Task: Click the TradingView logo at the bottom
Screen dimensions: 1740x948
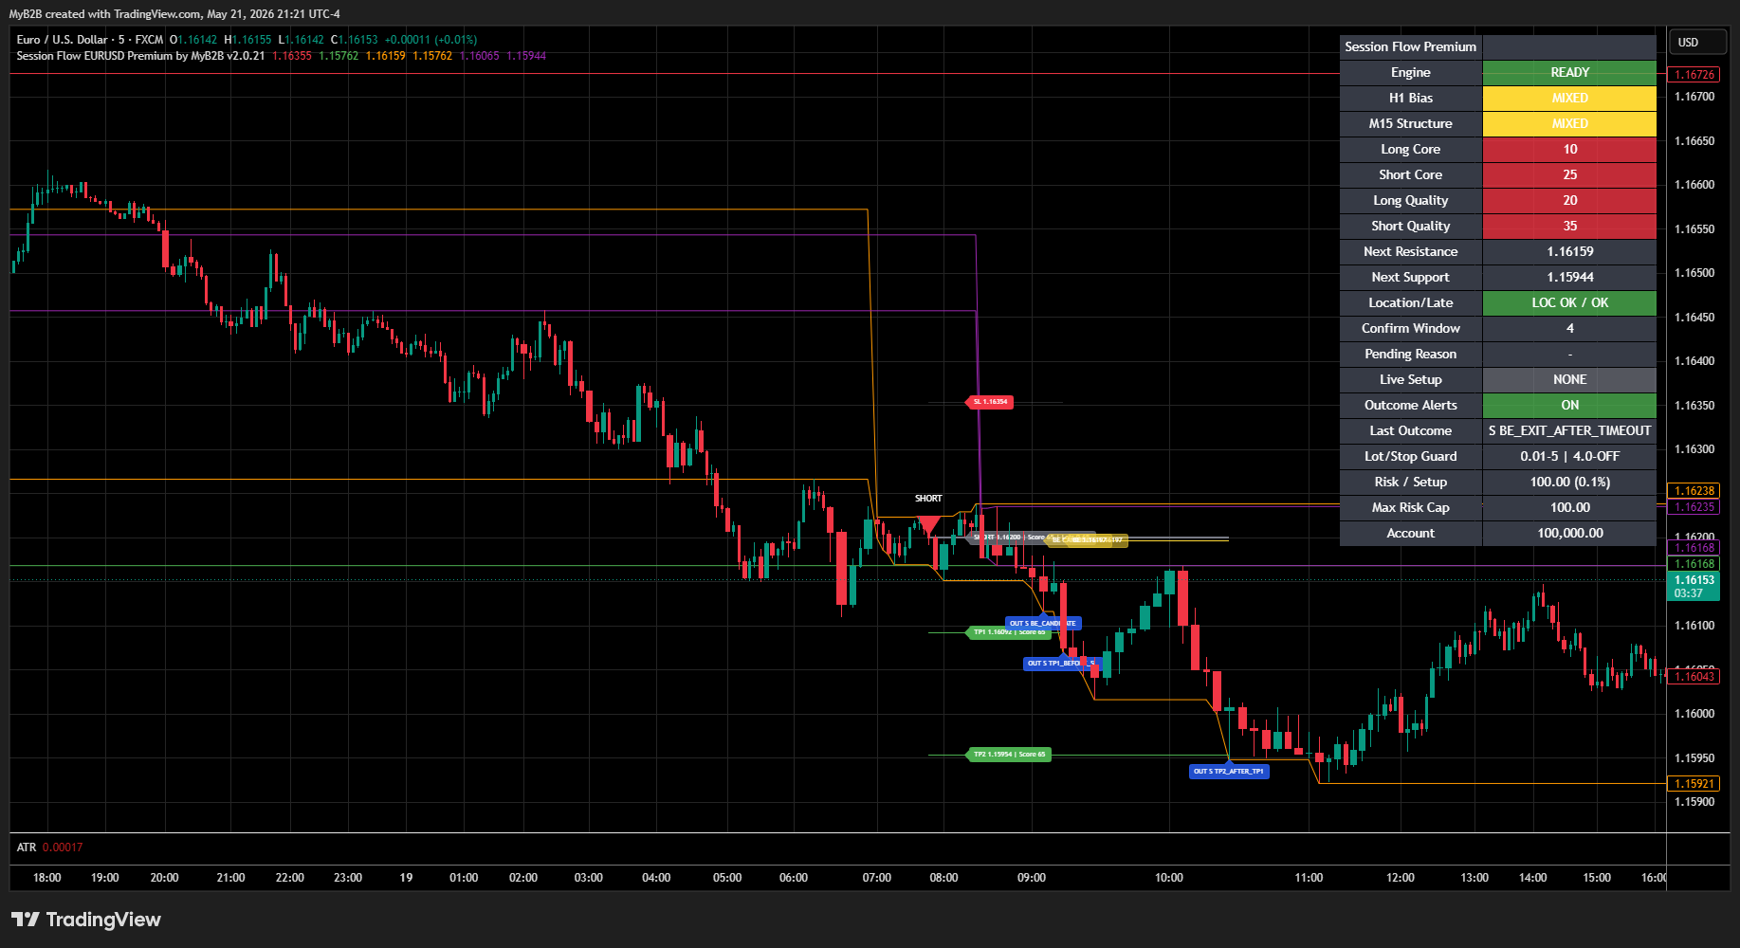Action: click(x=86, y=920)
